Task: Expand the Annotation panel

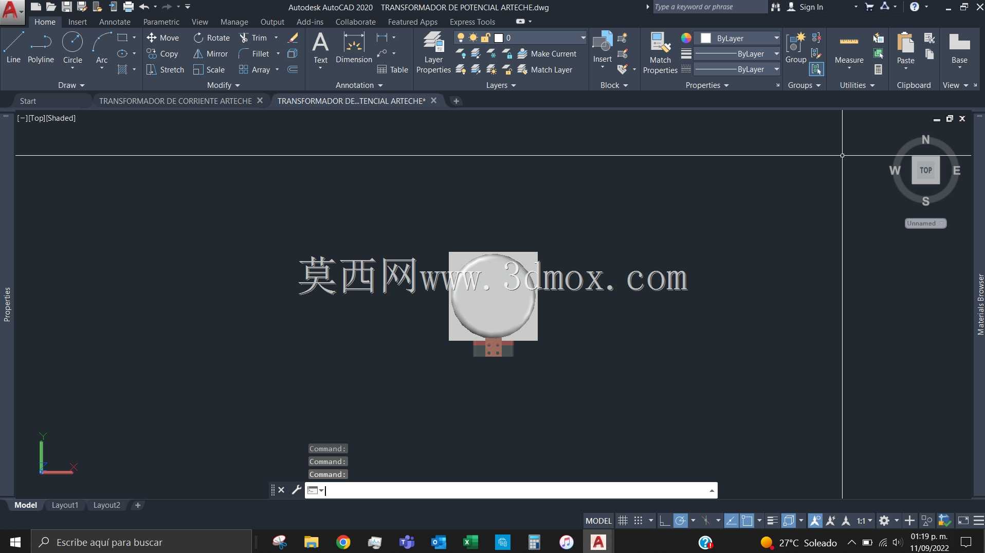Action: tap(359, 85)
